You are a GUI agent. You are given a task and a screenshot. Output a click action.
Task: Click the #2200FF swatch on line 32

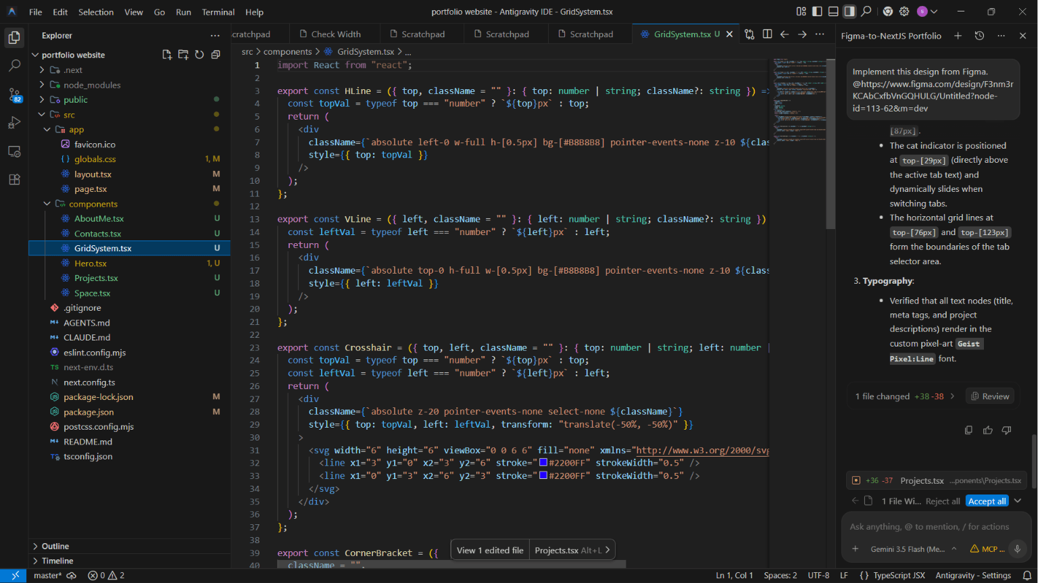[x=543, y=463]
